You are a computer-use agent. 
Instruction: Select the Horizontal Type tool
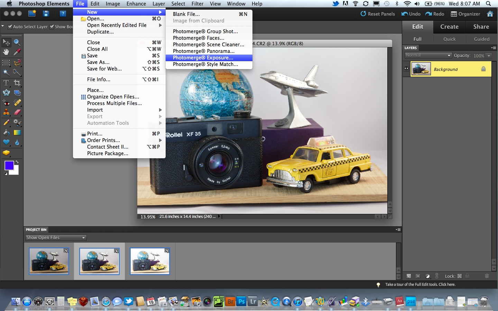click(6, 83)
